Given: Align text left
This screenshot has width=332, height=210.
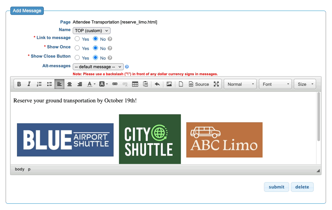Looking at the screenshot, I should (x=59, y=84).
